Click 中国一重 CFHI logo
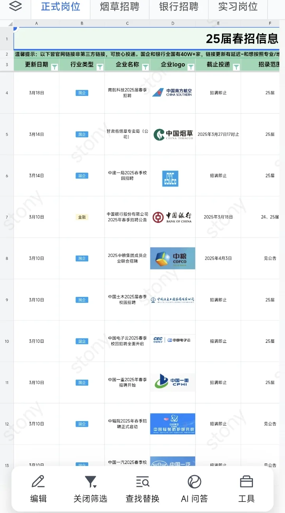 point(173,382)
